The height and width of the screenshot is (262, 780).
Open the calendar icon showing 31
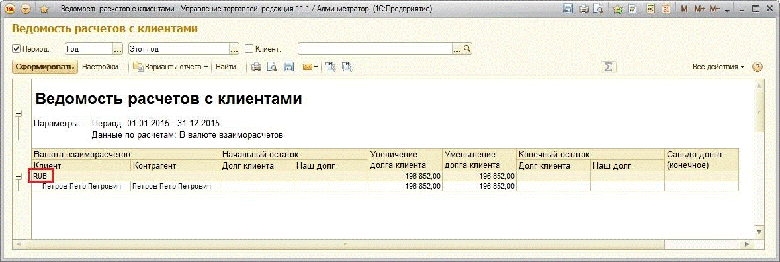tap(666, 9)
